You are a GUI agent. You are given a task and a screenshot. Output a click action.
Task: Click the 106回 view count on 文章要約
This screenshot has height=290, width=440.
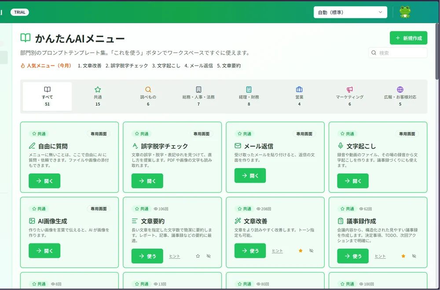(161, 209)
